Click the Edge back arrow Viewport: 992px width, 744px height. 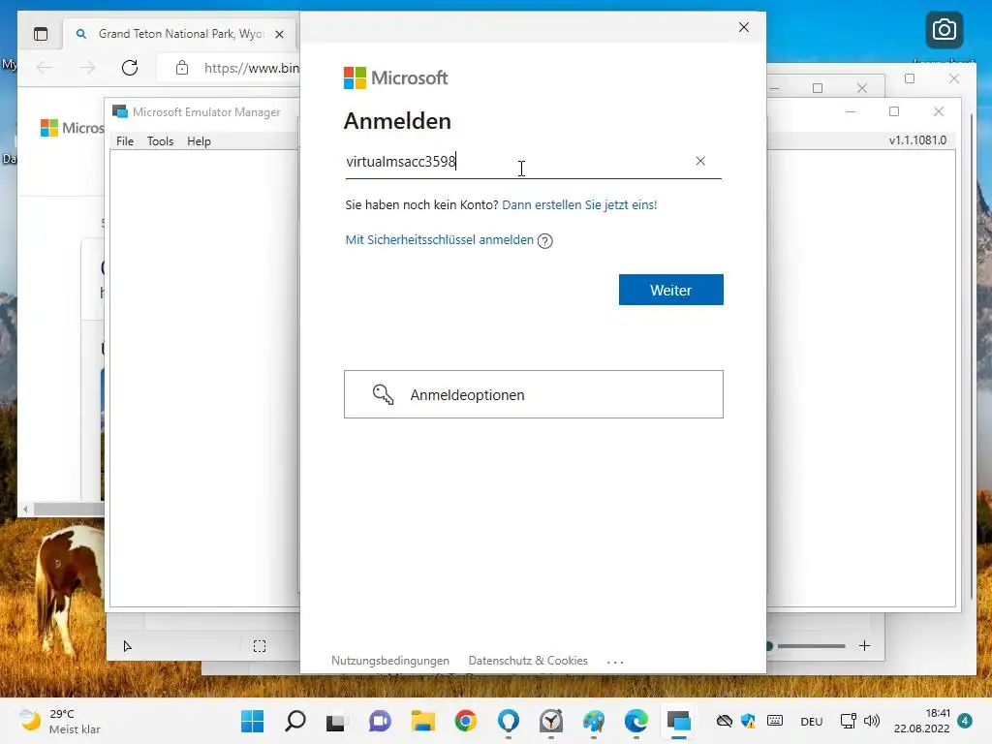tap(45, 68)
